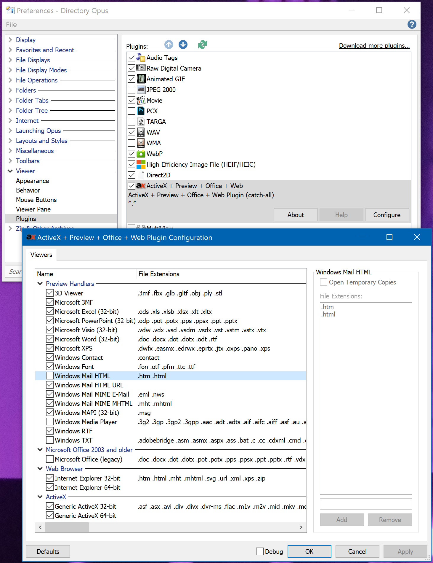Screen dimensions: 433x563
Task: Check the Microsoft Office (legacy) checkbox
Action: click(50, 459)
